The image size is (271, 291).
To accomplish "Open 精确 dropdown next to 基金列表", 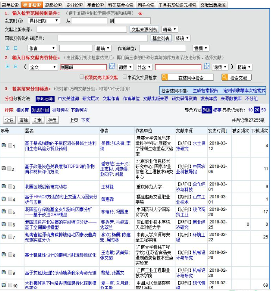I will pos(182,38).
